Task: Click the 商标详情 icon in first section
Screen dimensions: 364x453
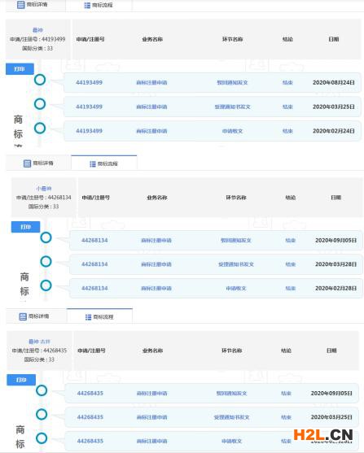Action: tap(21, 5)
